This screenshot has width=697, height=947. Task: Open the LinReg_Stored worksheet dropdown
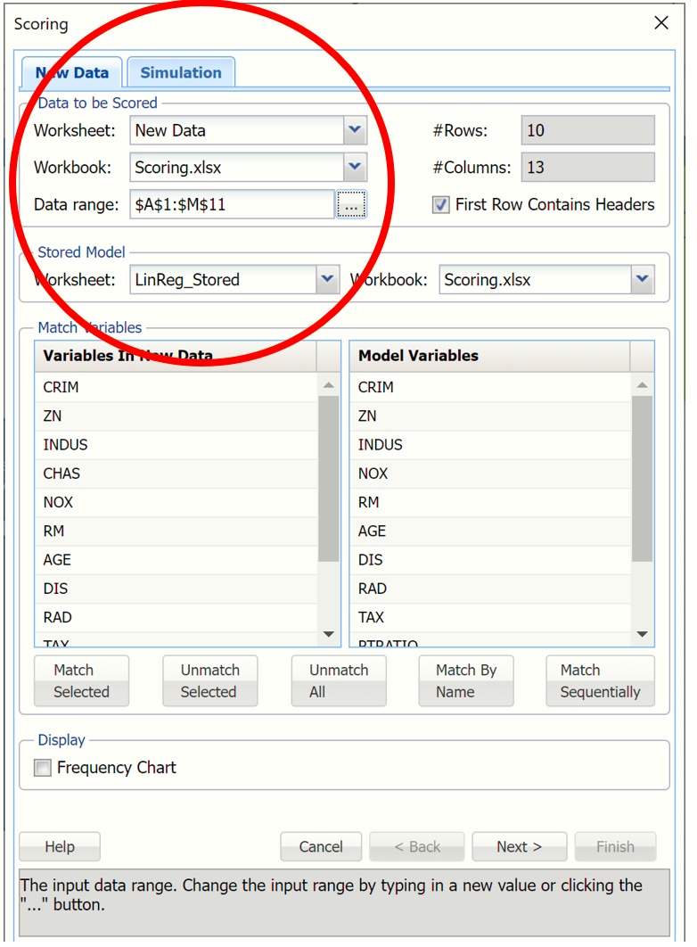[327, 280]
